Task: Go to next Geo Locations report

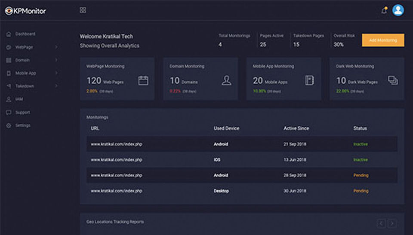Action: (x=392, y=223)
